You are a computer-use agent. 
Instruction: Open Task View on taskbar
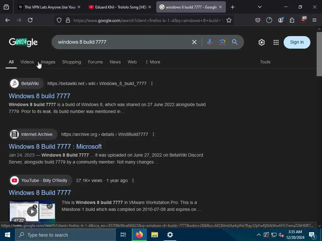point(123,235)
